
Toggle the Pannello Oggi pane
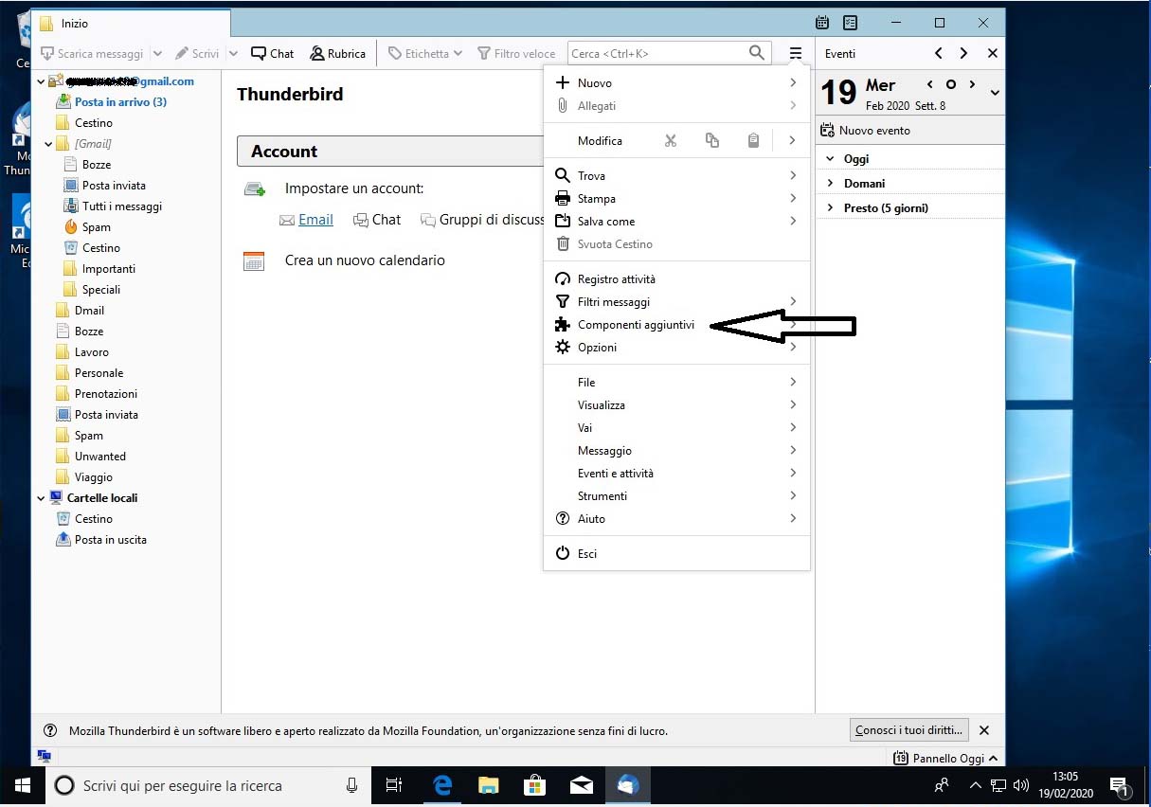click(x=945, y=758)
